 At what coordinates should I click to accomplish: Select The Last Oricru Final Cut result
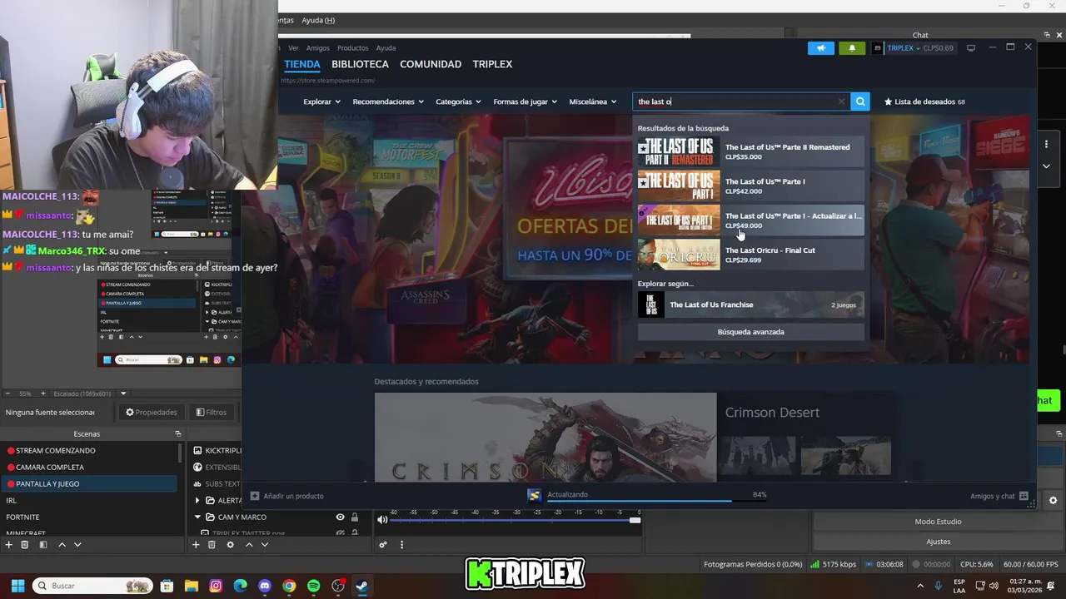pos(750,255)
